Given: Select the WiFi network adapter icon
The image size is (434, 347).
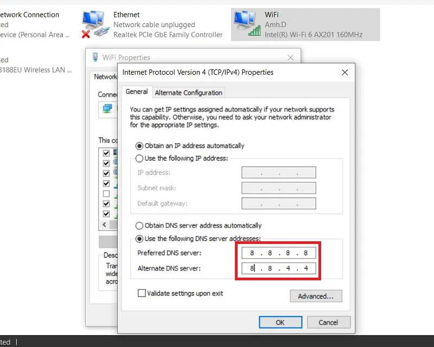Looking at the screenshot, I should [247, 23].
